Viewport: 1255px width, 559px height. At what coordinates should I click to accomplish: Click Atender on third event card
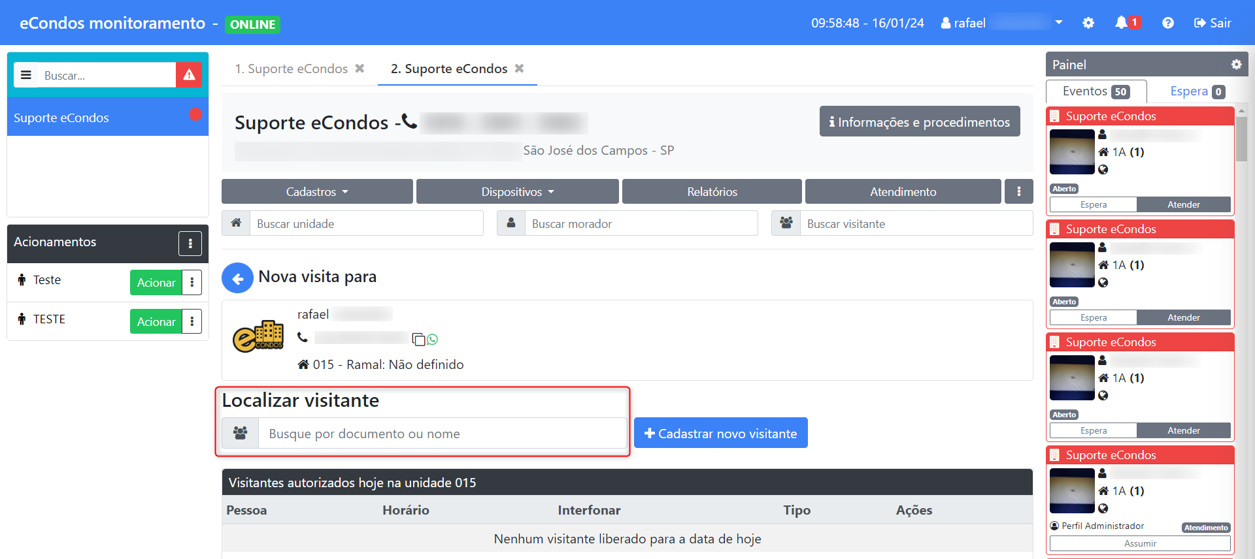1184,430
